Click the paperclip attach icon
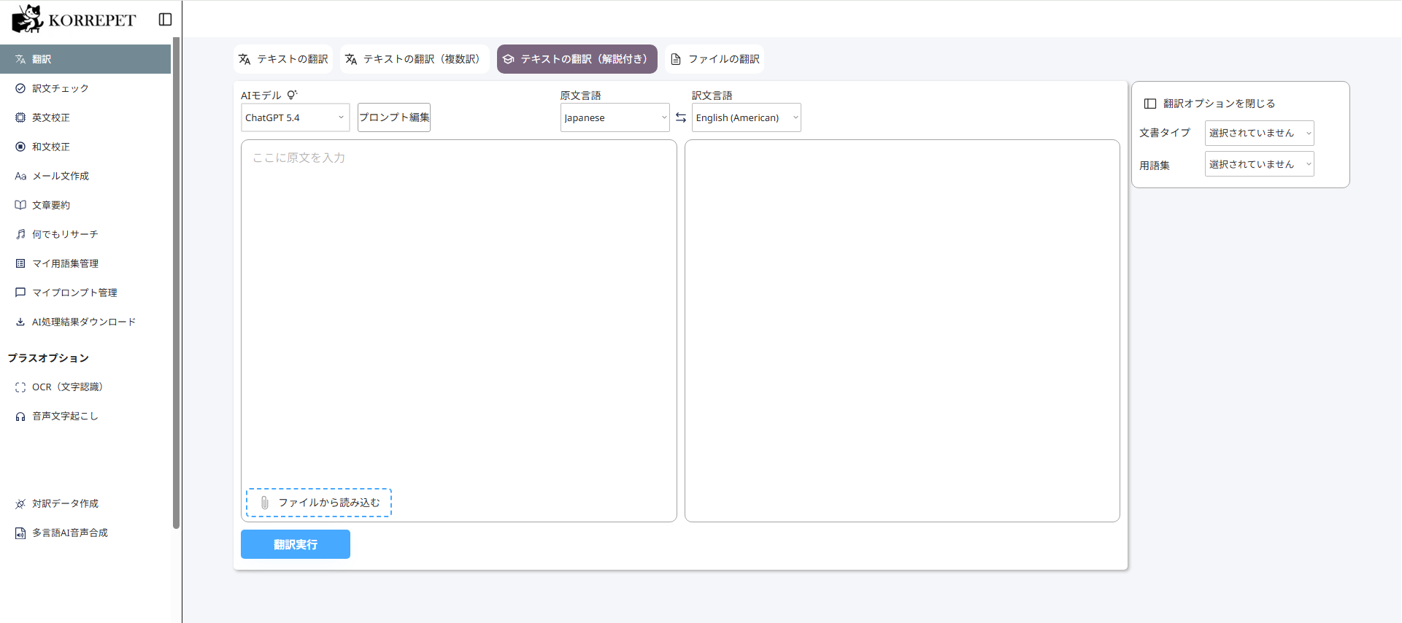The image size is (1402, 623). click(x=265, y=503)
